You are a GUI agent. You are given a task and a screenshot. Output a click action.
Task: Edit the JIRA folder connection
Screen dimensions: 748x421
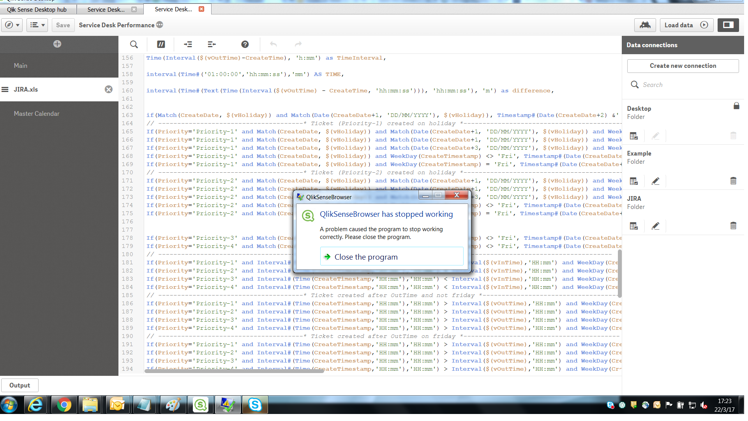coord(656,226)
